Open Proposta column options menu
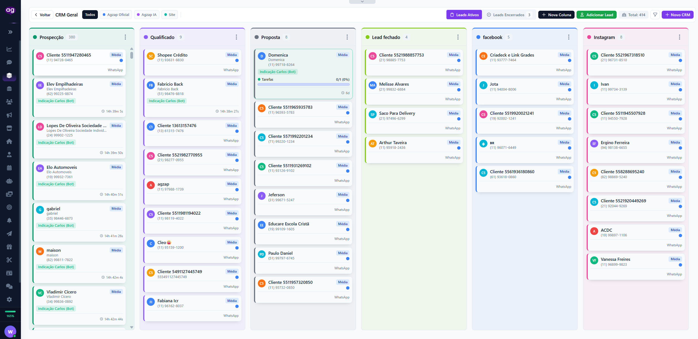 point(347,37)
